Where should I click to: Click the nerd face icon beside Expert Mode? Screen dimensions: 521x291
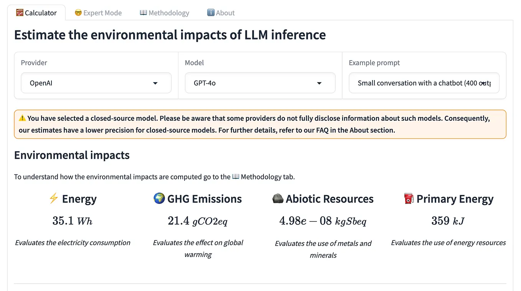tap(78, 13)
